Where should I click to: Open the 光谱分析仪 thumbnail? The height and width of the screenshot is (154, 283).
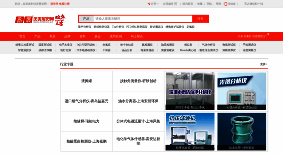(242, 91)
